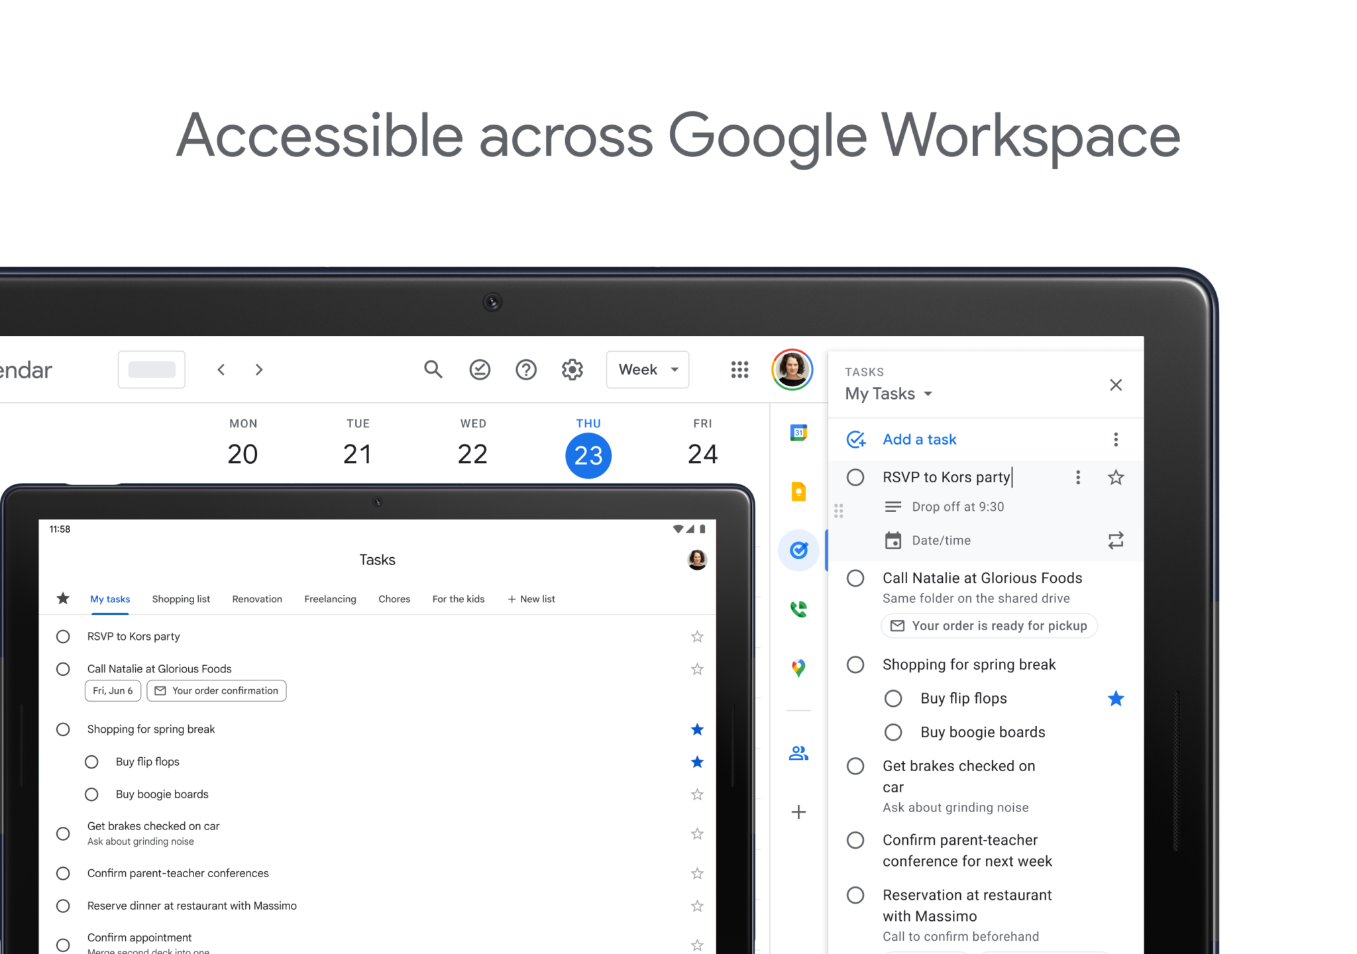
Task: Check off the Buy flip flops subtask
Action: coord(893,698)
